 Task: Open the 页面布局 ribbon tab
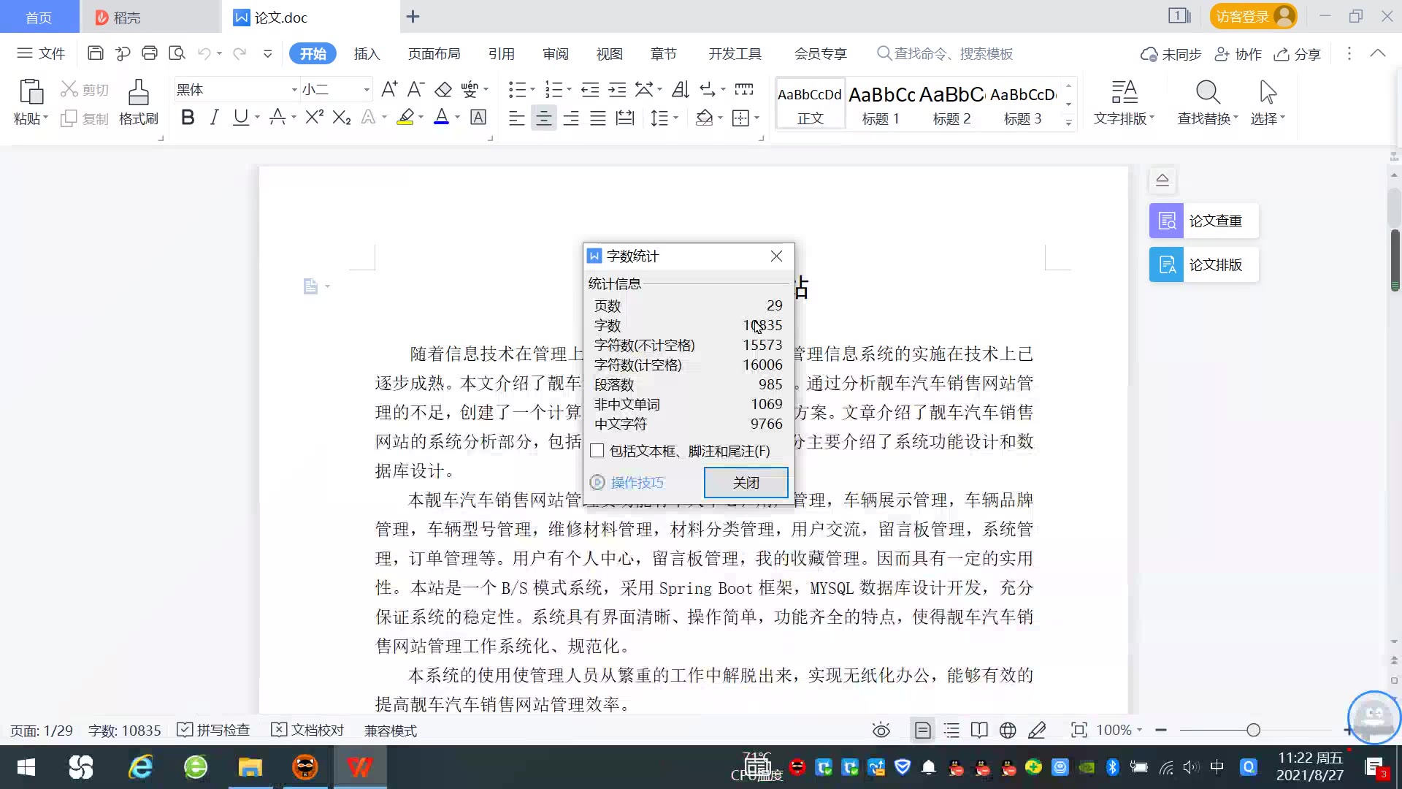[x=434, y=54]
